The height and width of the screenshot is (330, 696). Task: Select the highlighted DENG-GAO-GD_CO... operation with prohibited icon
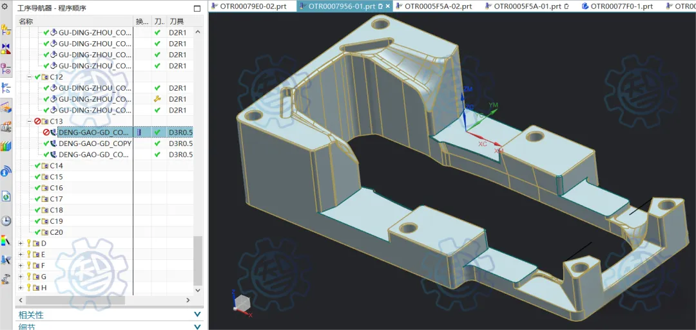95,132
